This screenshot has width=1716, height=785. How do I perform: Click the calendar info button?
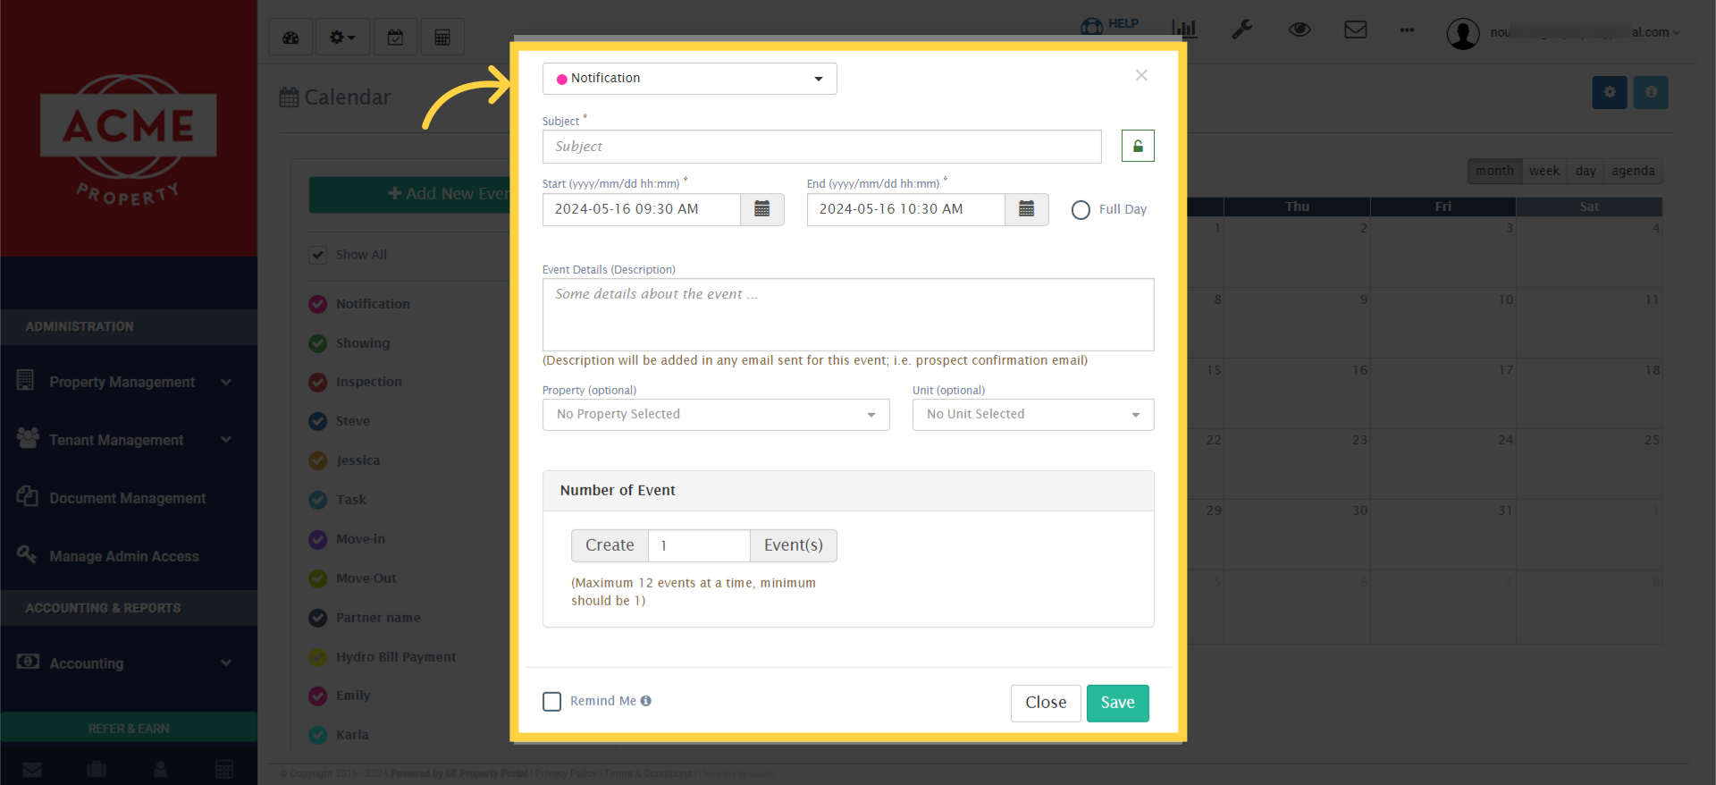pos(1651,92)
